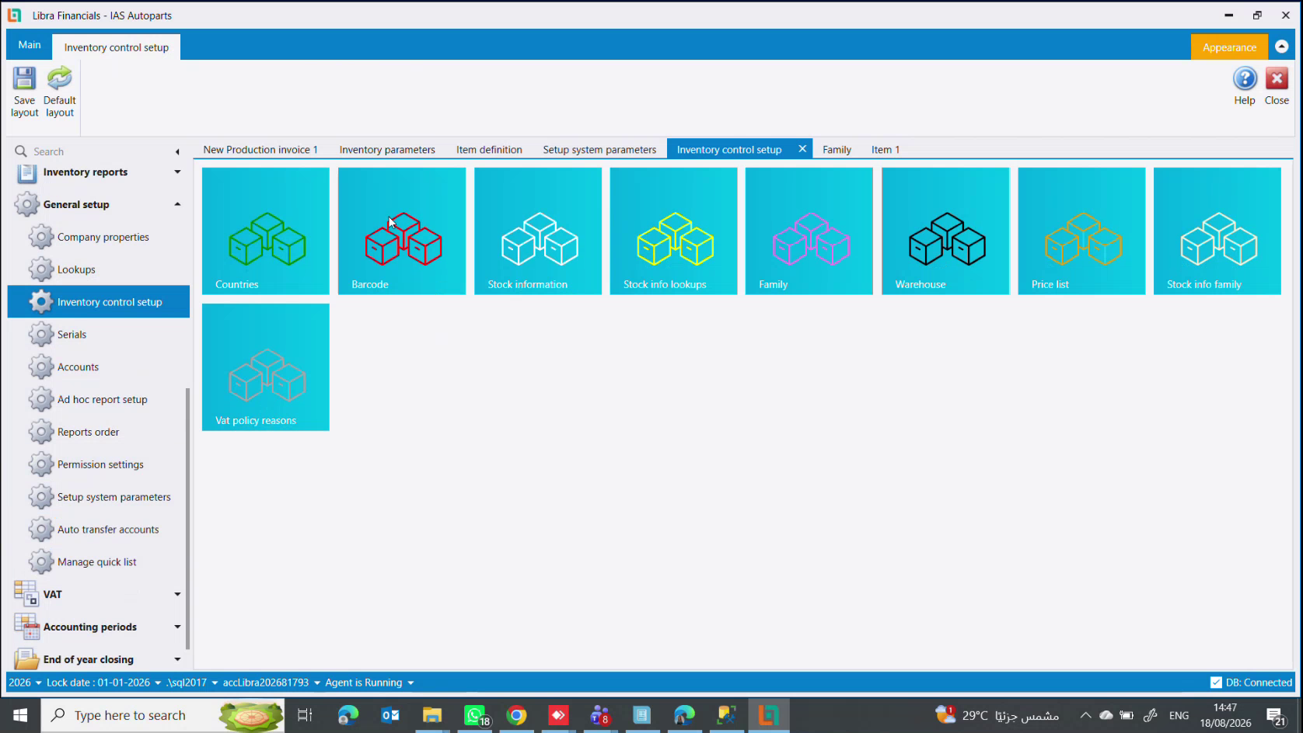Open the Stock information tile
The height and width of the screenshot is (733, 1303).
pos(538,231)
